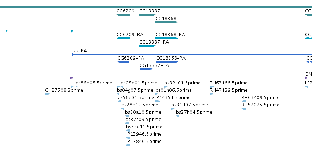Select the CG18368 gene arrow glyph
This screenshot has width=312, height=147.
[x=167, y=22]
